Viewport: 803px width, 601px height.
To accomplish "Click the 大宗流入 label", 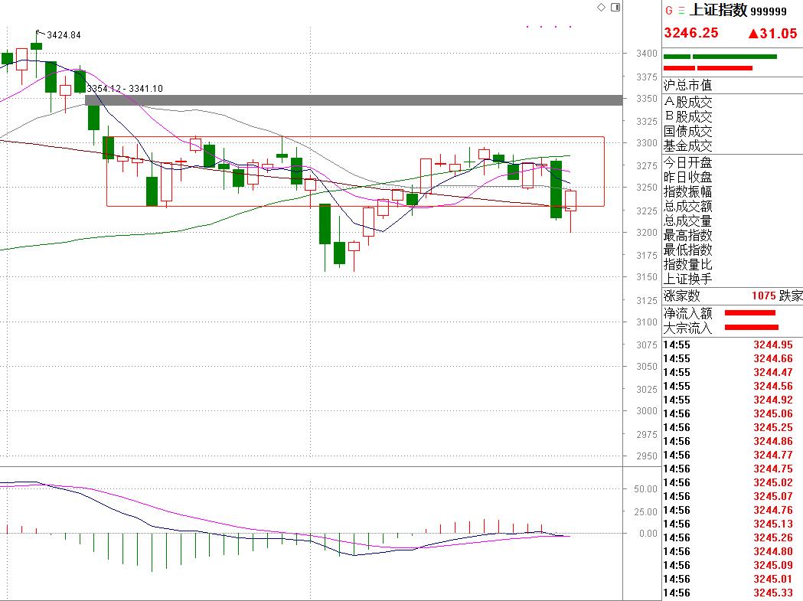I will pyautogui.click(x=687, y=328).
